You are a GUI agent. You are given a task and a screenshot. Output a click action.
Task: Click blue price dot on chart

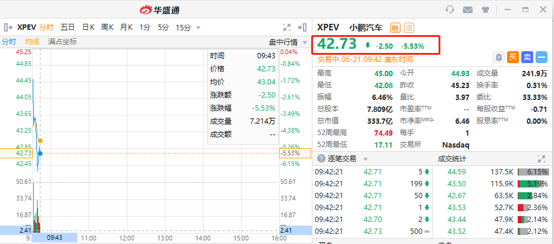point(40,154)
